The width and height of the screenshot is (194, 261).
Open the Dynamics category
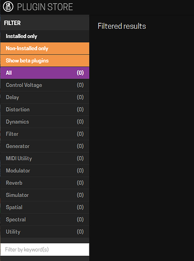45,122
